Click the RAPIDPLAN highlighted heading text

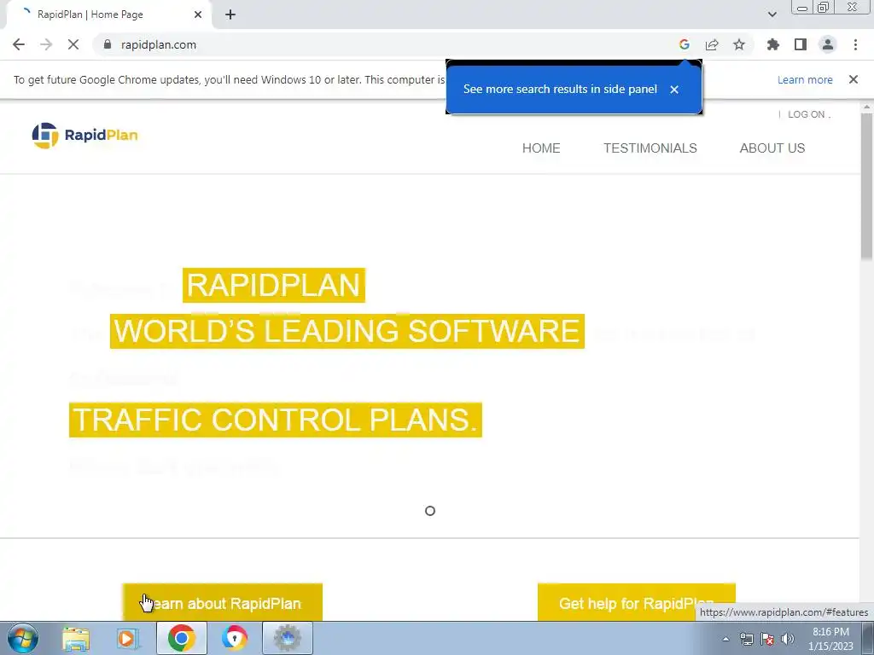274,285
